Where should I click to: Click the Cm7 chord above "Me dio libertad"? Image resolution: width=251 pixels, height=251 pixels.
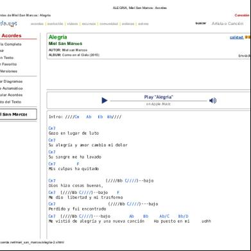click(x=52, y=193)
